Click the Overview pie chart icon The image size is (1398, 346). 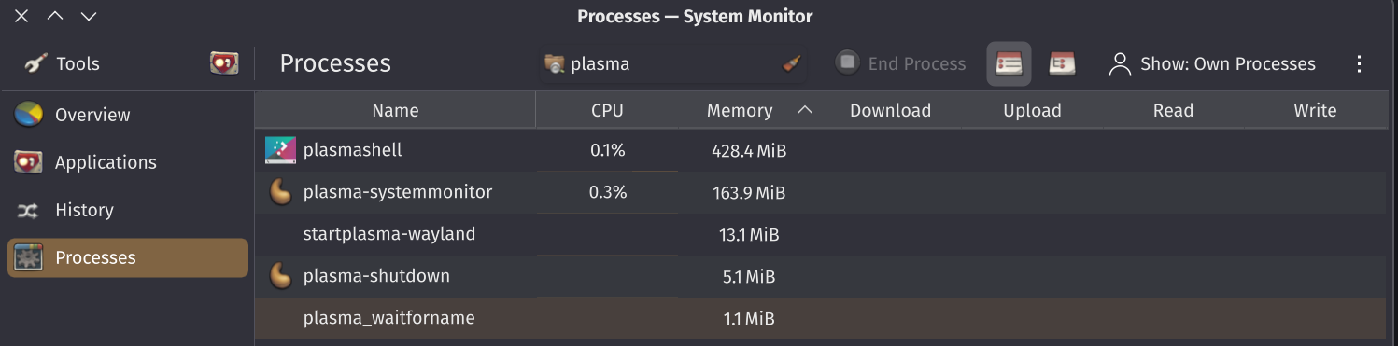tap(29, 115)
